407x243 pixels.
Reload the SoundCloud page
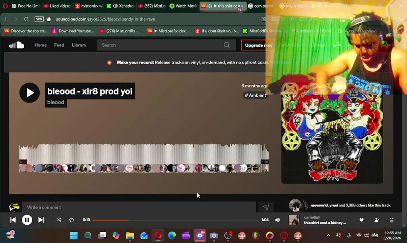pos(26,19)
